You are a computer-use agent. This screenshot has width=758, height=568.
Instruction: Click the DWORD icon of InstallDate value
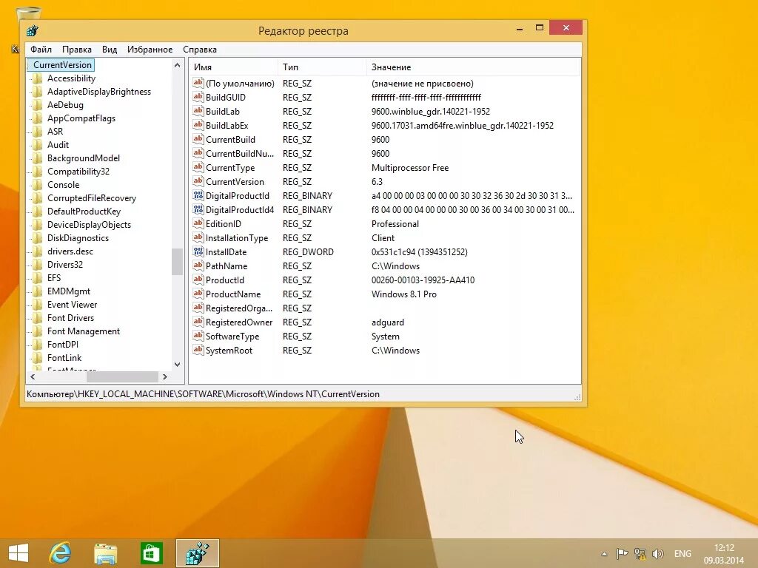click(x=198, y=251)
